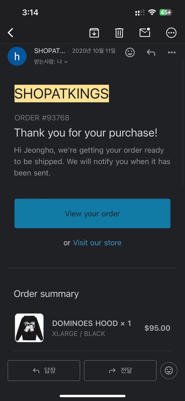Go back using the back arrow

11,33
